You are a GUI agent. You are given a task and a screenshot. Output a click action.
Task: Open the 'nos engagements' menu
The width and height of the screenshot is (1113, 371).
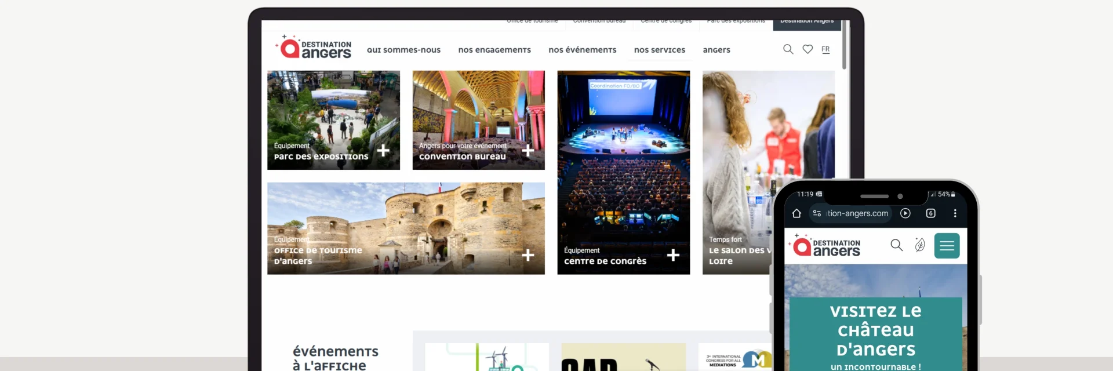coord(494,50)
